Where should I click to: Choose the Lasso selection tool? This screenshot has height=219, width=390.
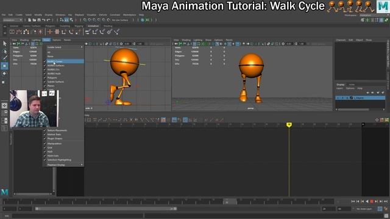[4, 51]
